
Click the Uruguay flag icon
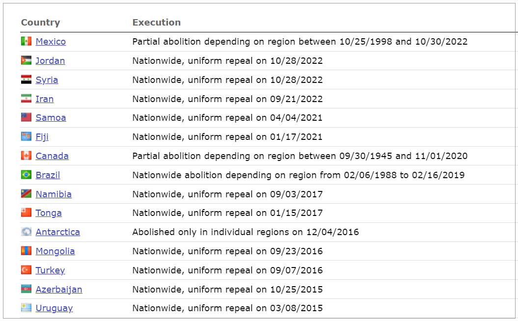(x=26, y=308)
